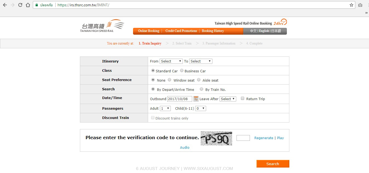The height and width of the screenshot is (173, 369).
Task: Open the From station dropdown
Action: (x=171, y=61)
